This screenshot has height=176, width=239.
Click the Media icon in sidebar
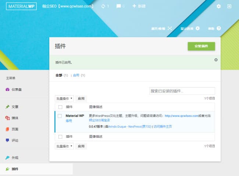click(x=7, y=118)
